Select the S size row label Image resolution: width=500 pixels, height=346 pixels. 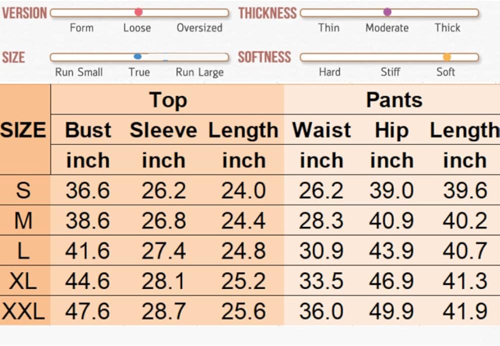(23, 191)
